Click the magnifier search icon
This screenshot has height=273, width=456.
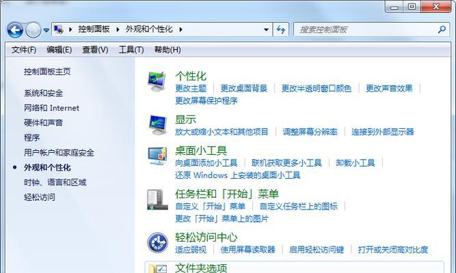point(442,29)
